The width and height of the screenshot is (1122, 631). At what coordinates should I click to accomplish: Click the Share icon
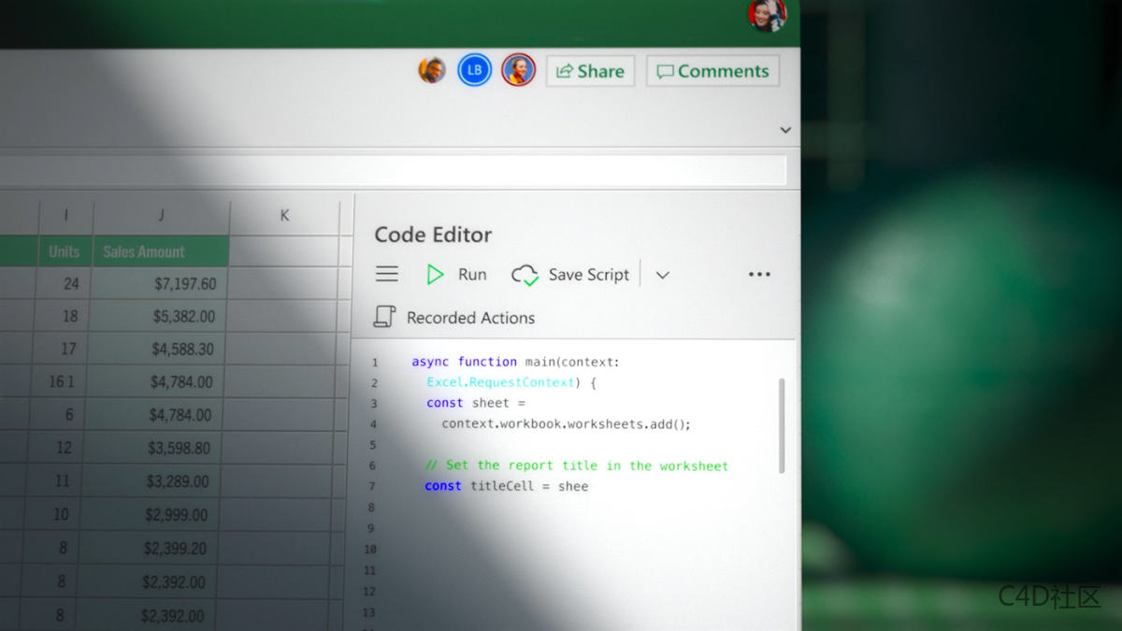click(563, 71)
